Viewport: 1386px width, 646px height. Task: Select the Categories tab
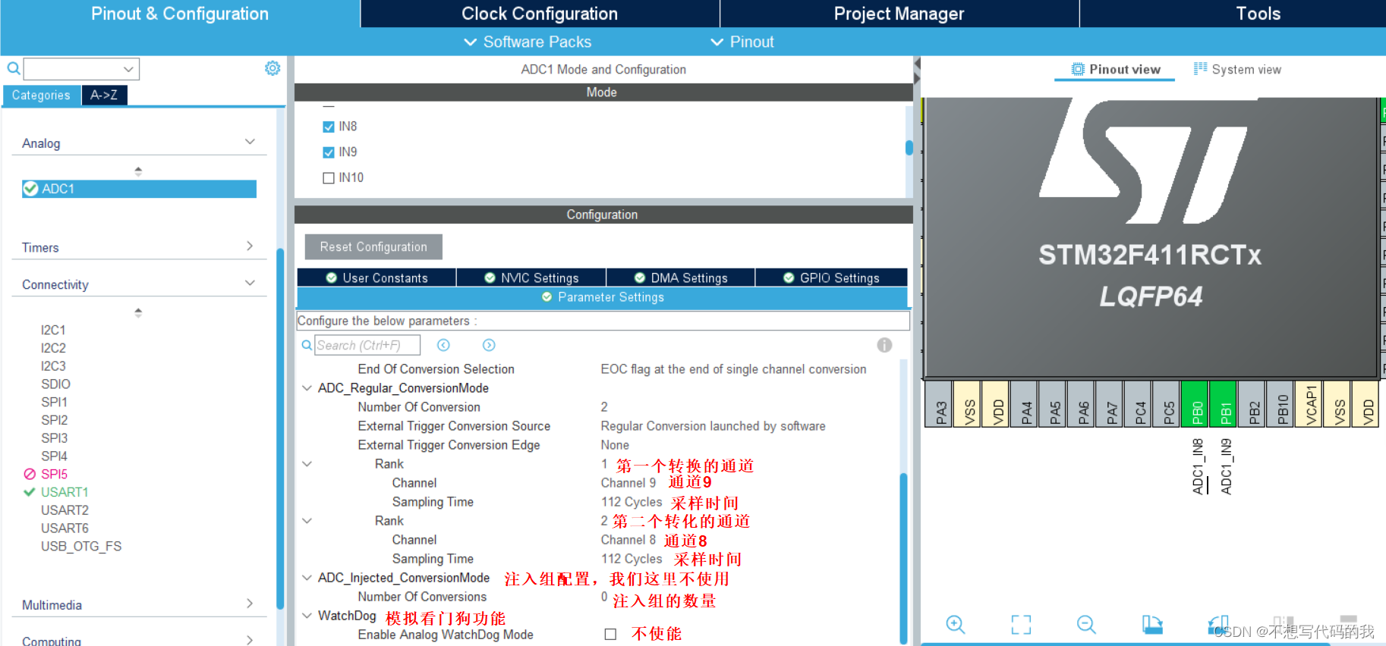[41, 95]
